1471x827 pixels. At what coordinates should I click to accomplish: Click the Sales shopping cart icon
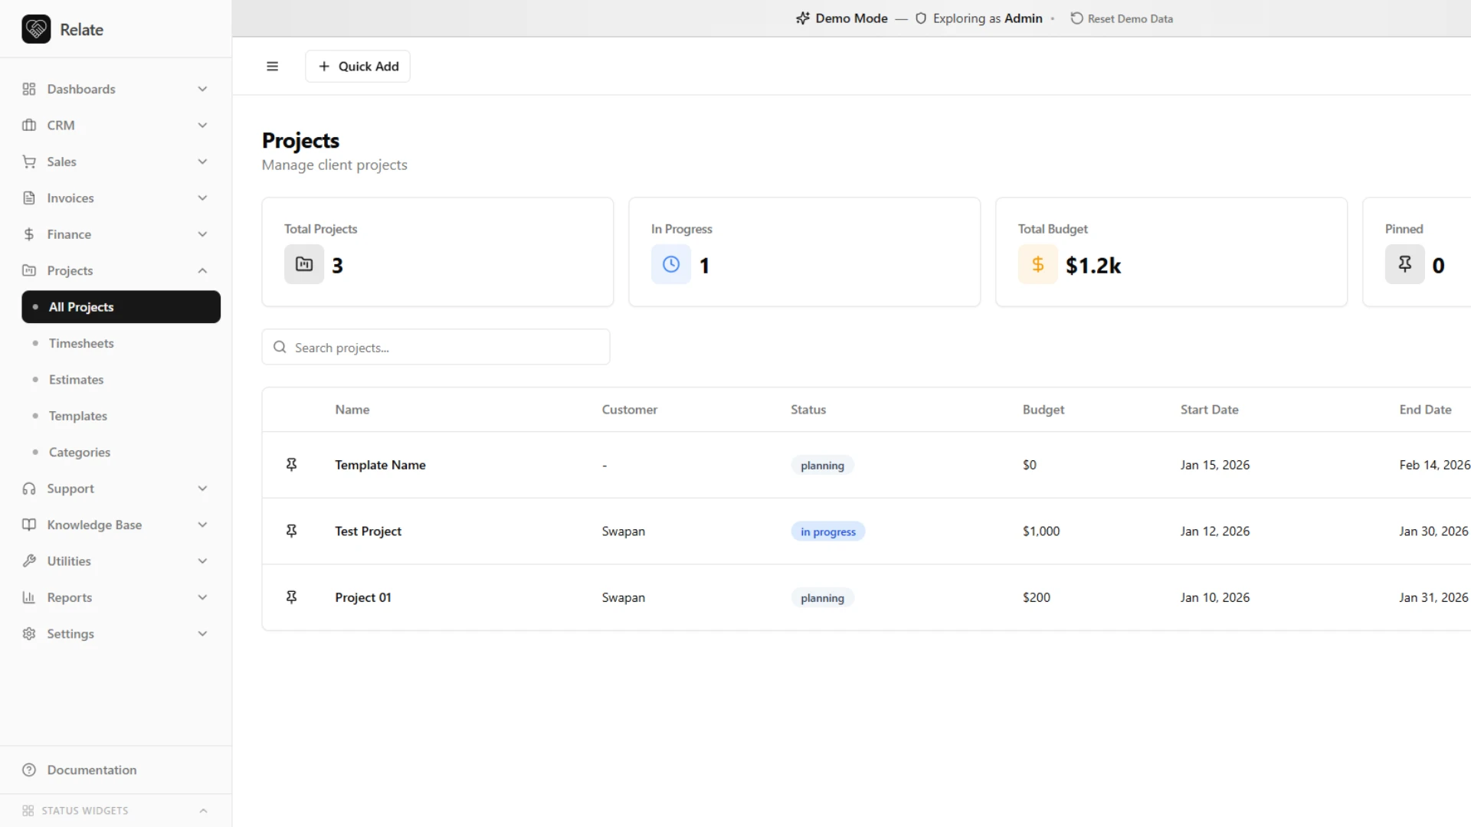point(29,162)
